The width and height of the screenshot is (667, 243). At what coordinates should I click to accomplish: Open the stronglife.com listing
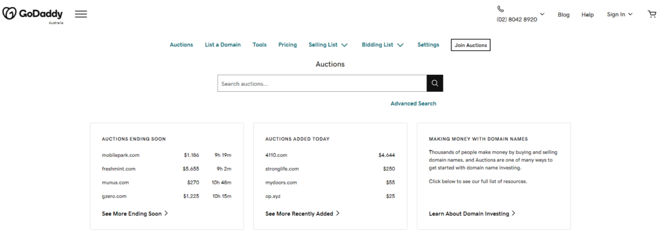(282, 169)
